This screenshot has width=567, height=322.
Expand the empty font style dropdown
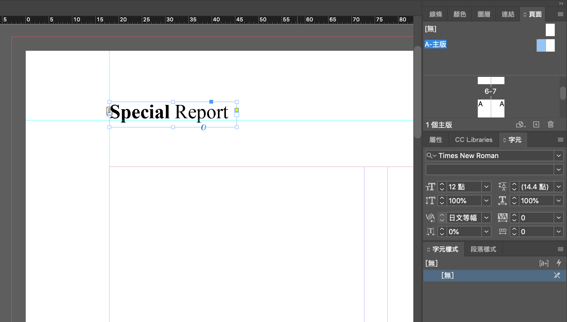tap(559, 170)
